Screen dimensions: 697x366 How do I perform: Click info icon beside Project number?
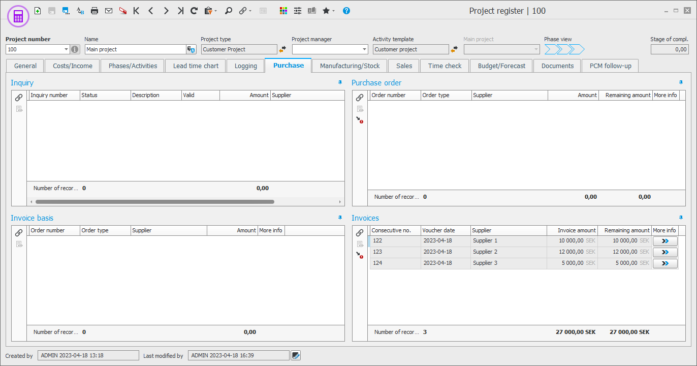[75, 49]
